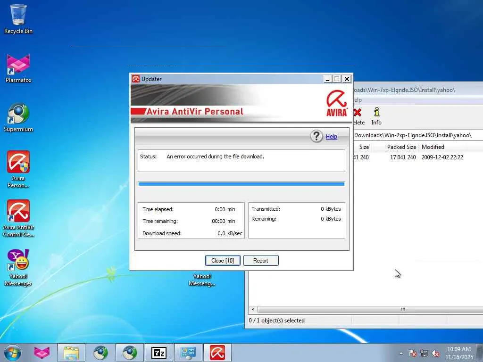
Task: Click the 10:09 AM taskbar clock
Action: (459, 349)
